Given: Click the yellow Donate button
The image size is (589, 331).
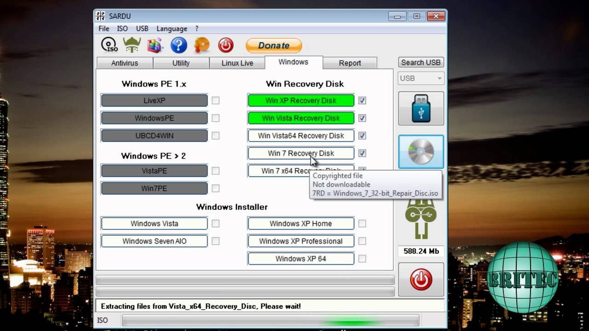Looking at the screenshot, I should point(274,46).
